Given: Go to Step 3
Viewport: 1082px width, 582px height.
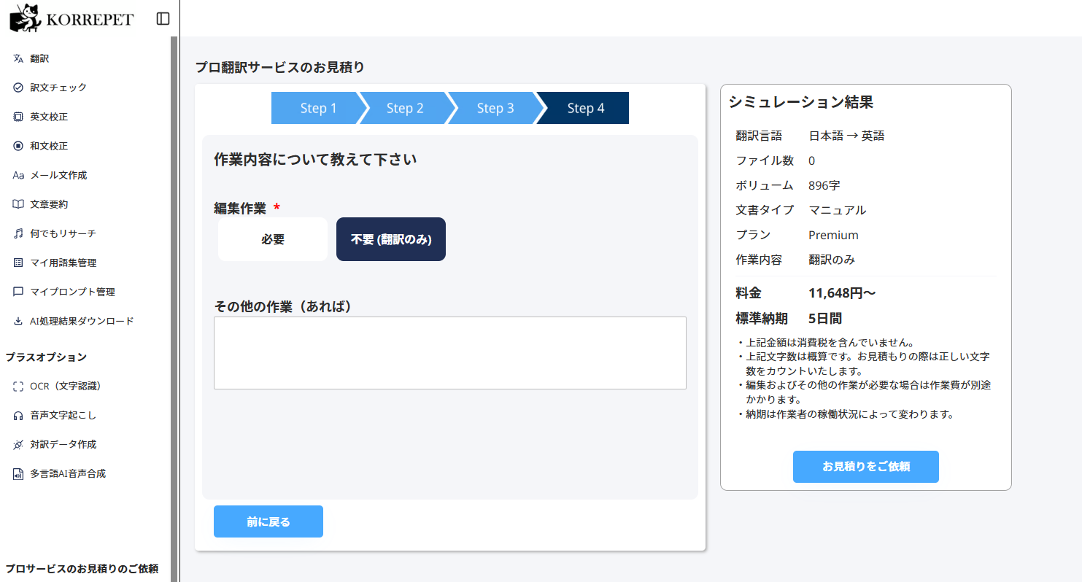Looking at the screenshot, I should click(x=495, y=108).
